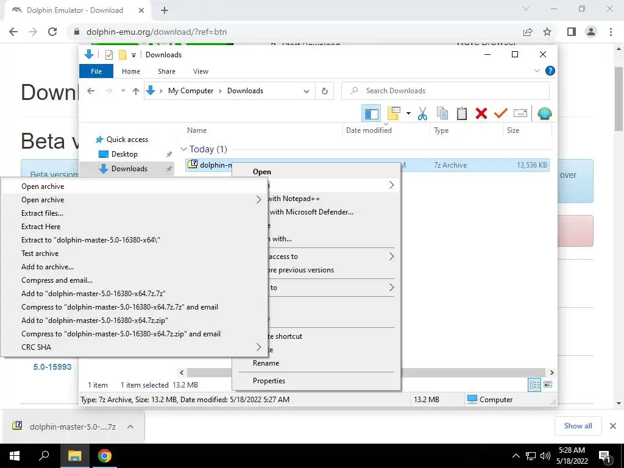The image size is (624, 468).
Task: Click the Copy pages icon in Explorer toolbar
Action: click(x=442, y=113)
